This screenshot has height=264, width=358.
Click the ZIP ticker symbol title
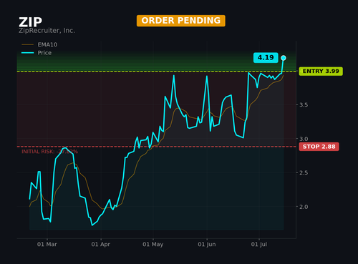(x=30, y=22)
